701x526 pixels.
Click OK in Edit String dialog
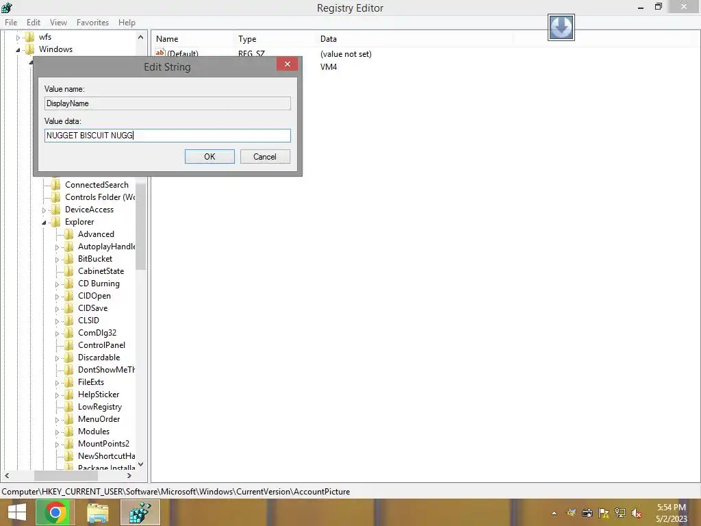[209, 157]
